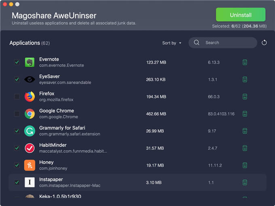The width and height of the screenshot is (275, 206).
Task: Click the 263.10 KB size value
Action: point(156,80)
